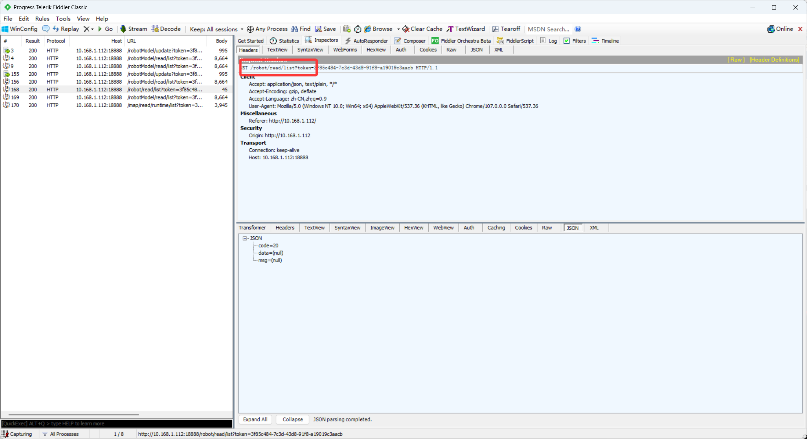The width and height of the screenshot is (807, 439).
Task: Toggle Stream mode
Action: tap(134, 29)
